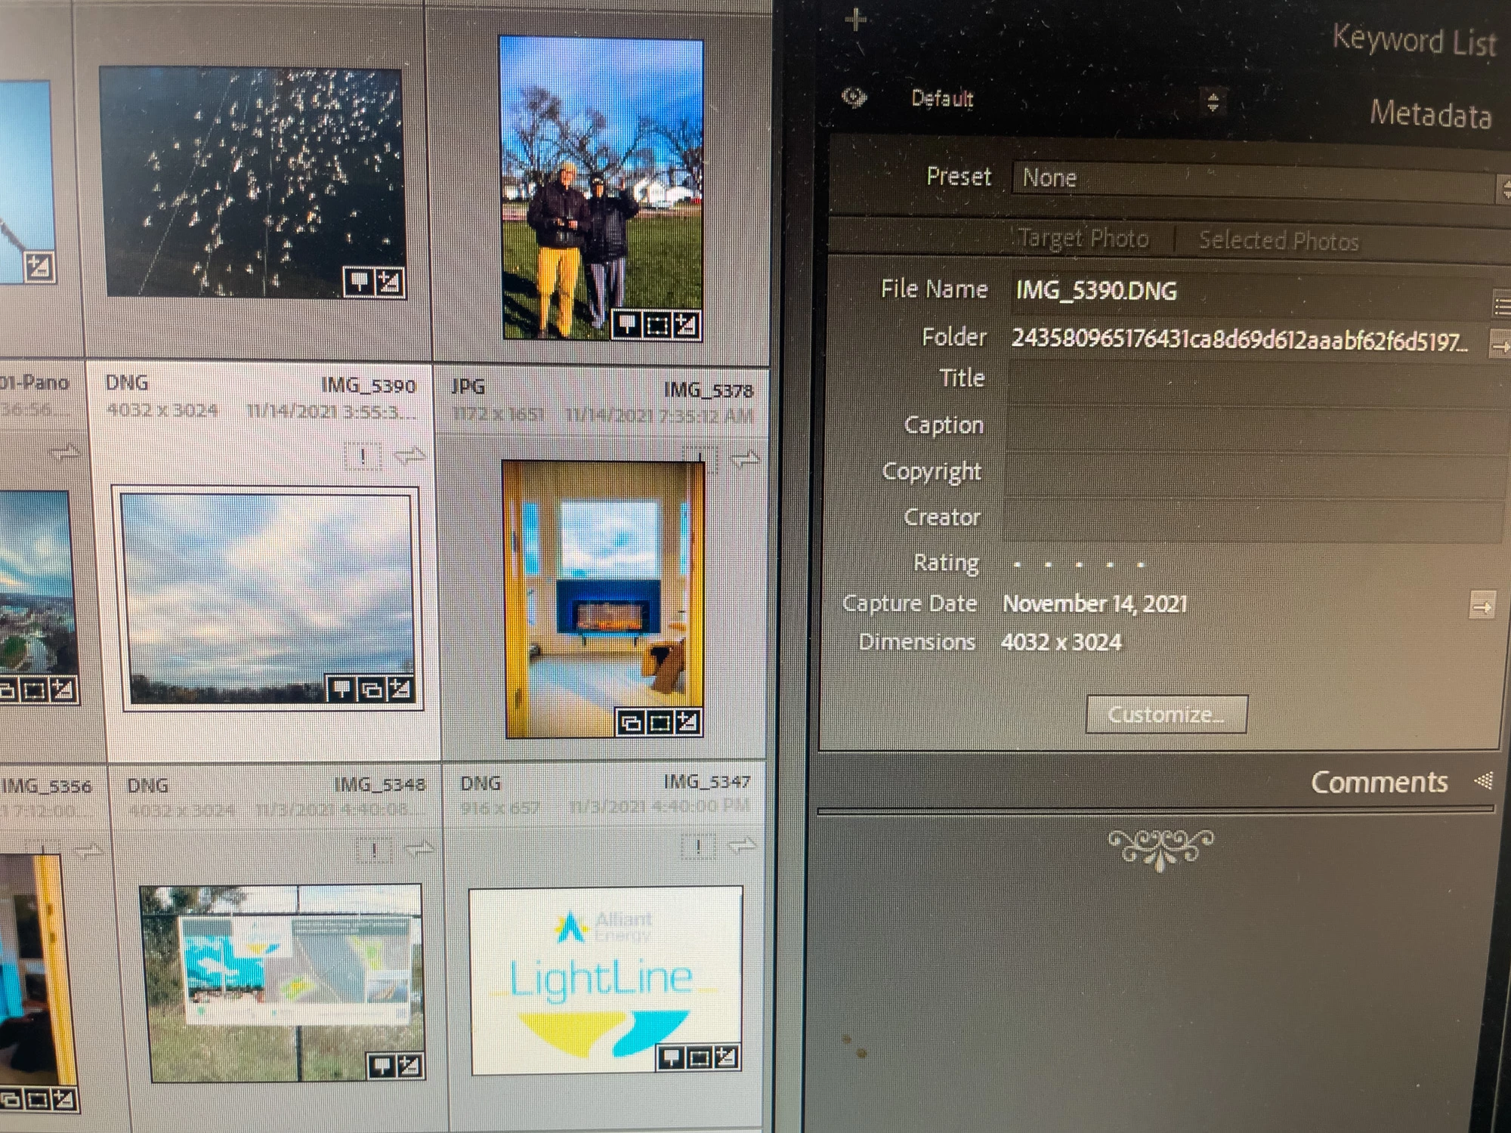The height and width of the screenshot is (1133, 1511).
Task: Collapse the Comments panel triangle
Action: pyautogui.click(x=1484, y=780)
